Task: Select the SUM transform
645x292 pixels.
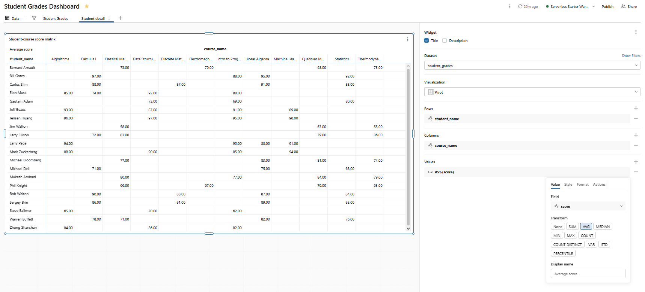Action: click(572, 226)
